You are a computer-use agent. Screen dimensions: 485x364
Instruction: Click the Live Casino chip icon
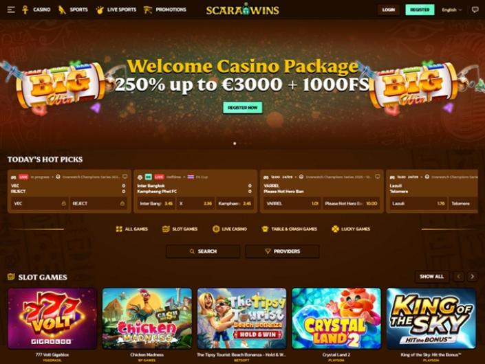point(216,229)
